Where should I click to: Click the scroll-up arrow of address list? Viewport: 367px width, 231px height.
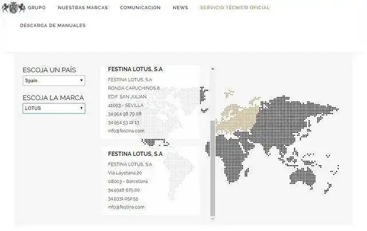213,69
